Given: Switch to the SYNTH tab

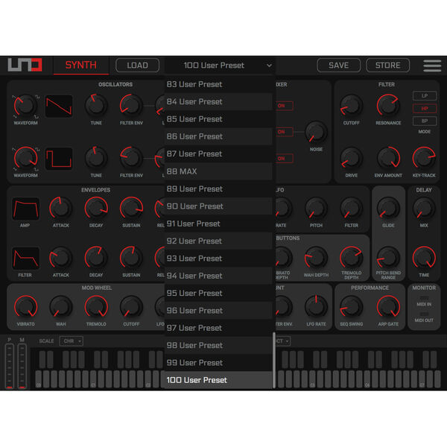Looking at the screenshot, I should (81, 66).
